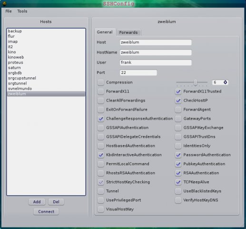Click the compression level slider handle
This screenshot has height=229, width=246.
[196, 83]
